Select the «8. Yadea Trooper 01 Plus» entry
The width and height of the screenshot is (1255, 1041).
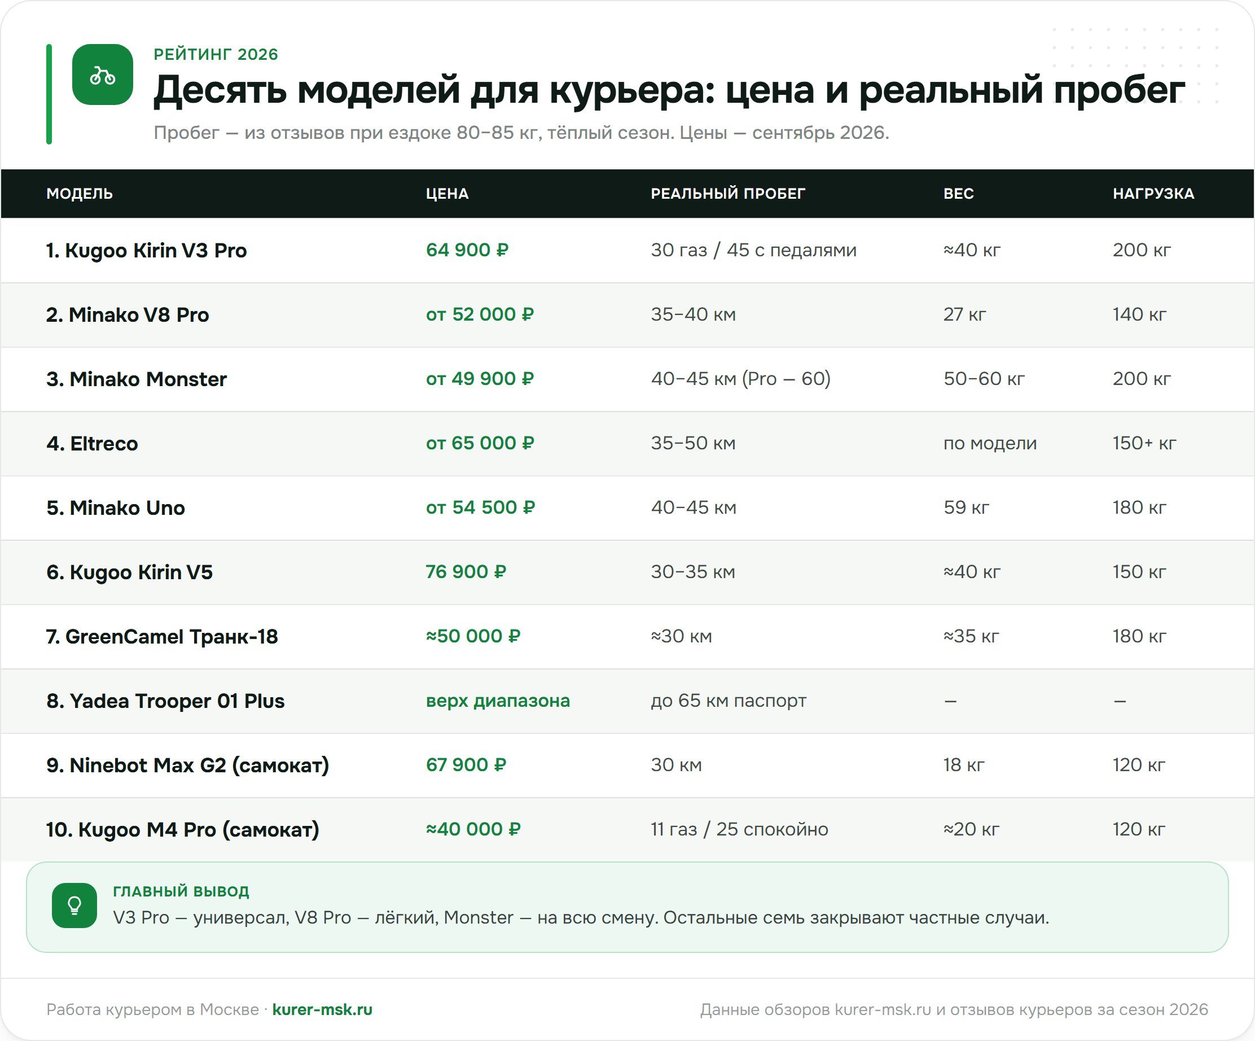click(x=165, y=701)
